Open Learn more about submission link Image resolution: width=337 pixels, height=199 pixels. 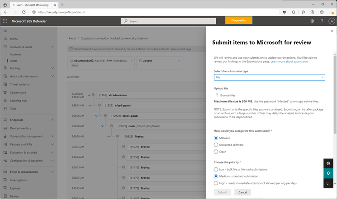[289, 61]
